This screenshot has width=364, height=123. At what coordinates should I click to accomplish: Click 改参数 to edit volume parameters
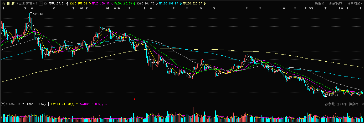[330, 104]
